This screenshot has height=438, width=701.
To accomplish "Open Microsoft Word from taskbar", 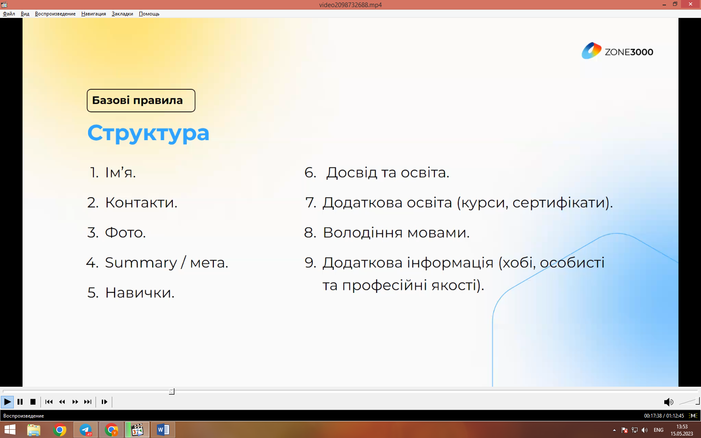I will click(x=163, y=430).
